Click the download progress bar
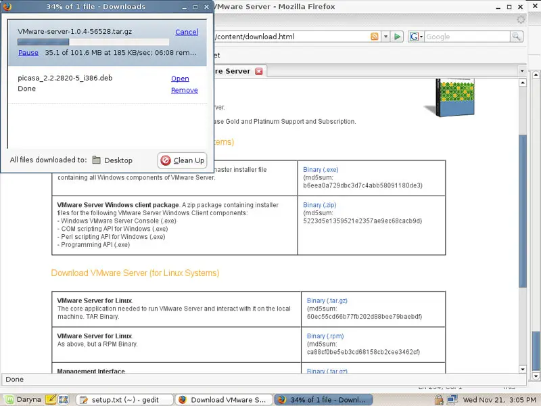Image resolution: width=541 pixels, height=406 pixels. pyautogui.click(x=93, y=42)
